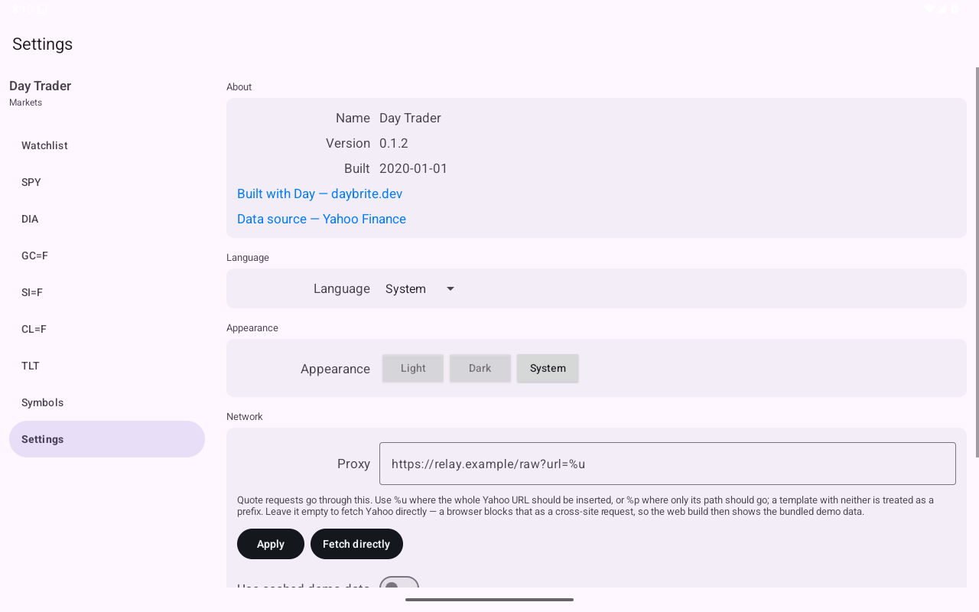Open the Yahoo Finance data source link
Image resolution: width=979 pixels, height=612 pixels.
tap(321, 219)
